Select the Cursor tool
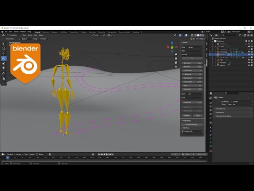Image resolution: width=254 pixels, height=191 pixels. pos(4,48)
